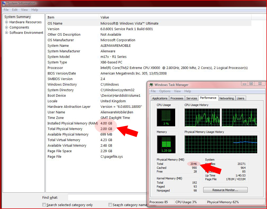
Task: Maximize the Windows Task Manager window
Action: pyautogui.click(x=251, y=83)
